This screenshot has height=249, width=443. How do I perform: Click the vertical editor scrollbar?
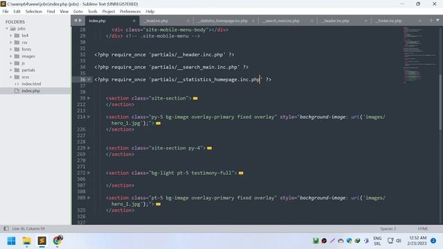441,102
